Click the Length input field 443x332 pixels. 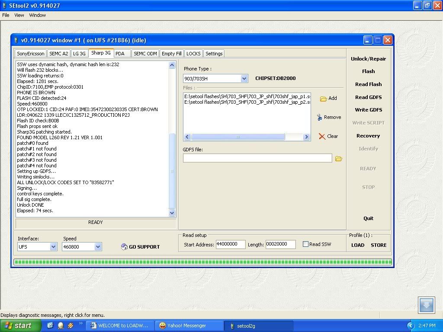click(x=280, y=244)
